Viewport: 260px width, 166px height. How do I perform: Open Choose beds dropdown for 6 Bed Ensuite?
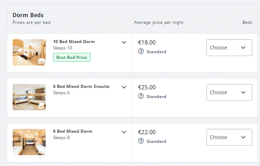tap(229, 92)
